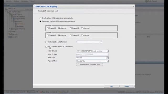The width and height of the screenshot is (168, 94).
Task: Expand the Logical Volume 2 node
Action: [x=10, y=29]
